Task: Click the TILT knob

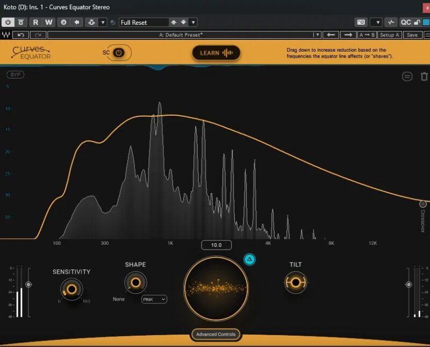Action: pyautogui.click(x=296, y=282)
